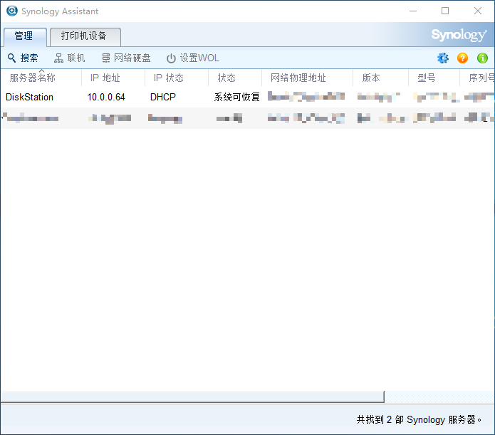Switch to the 管理 tab

click(25, 36)
